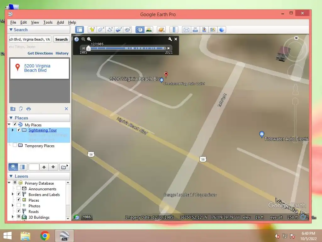Toggle the historical imagery clock button

(x=140, y=30)
